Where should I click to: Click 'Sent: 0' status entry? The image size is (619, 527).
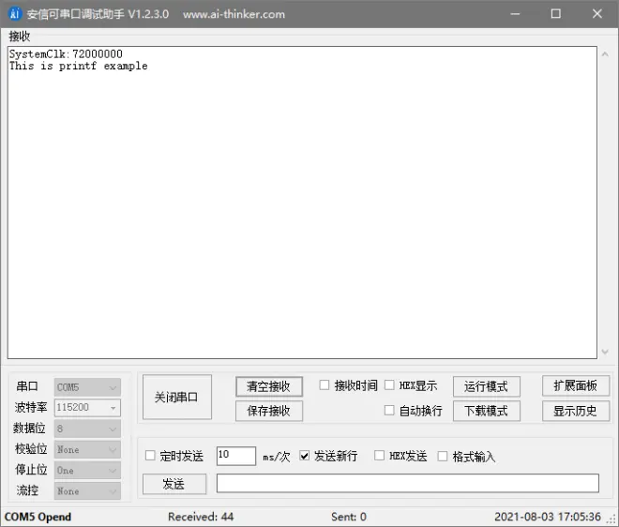pyautogui.click(x=349, y=517)
